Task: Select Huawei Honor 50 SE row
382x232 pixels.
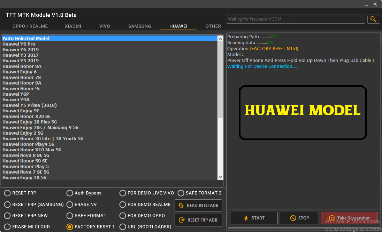Action: 109,161
